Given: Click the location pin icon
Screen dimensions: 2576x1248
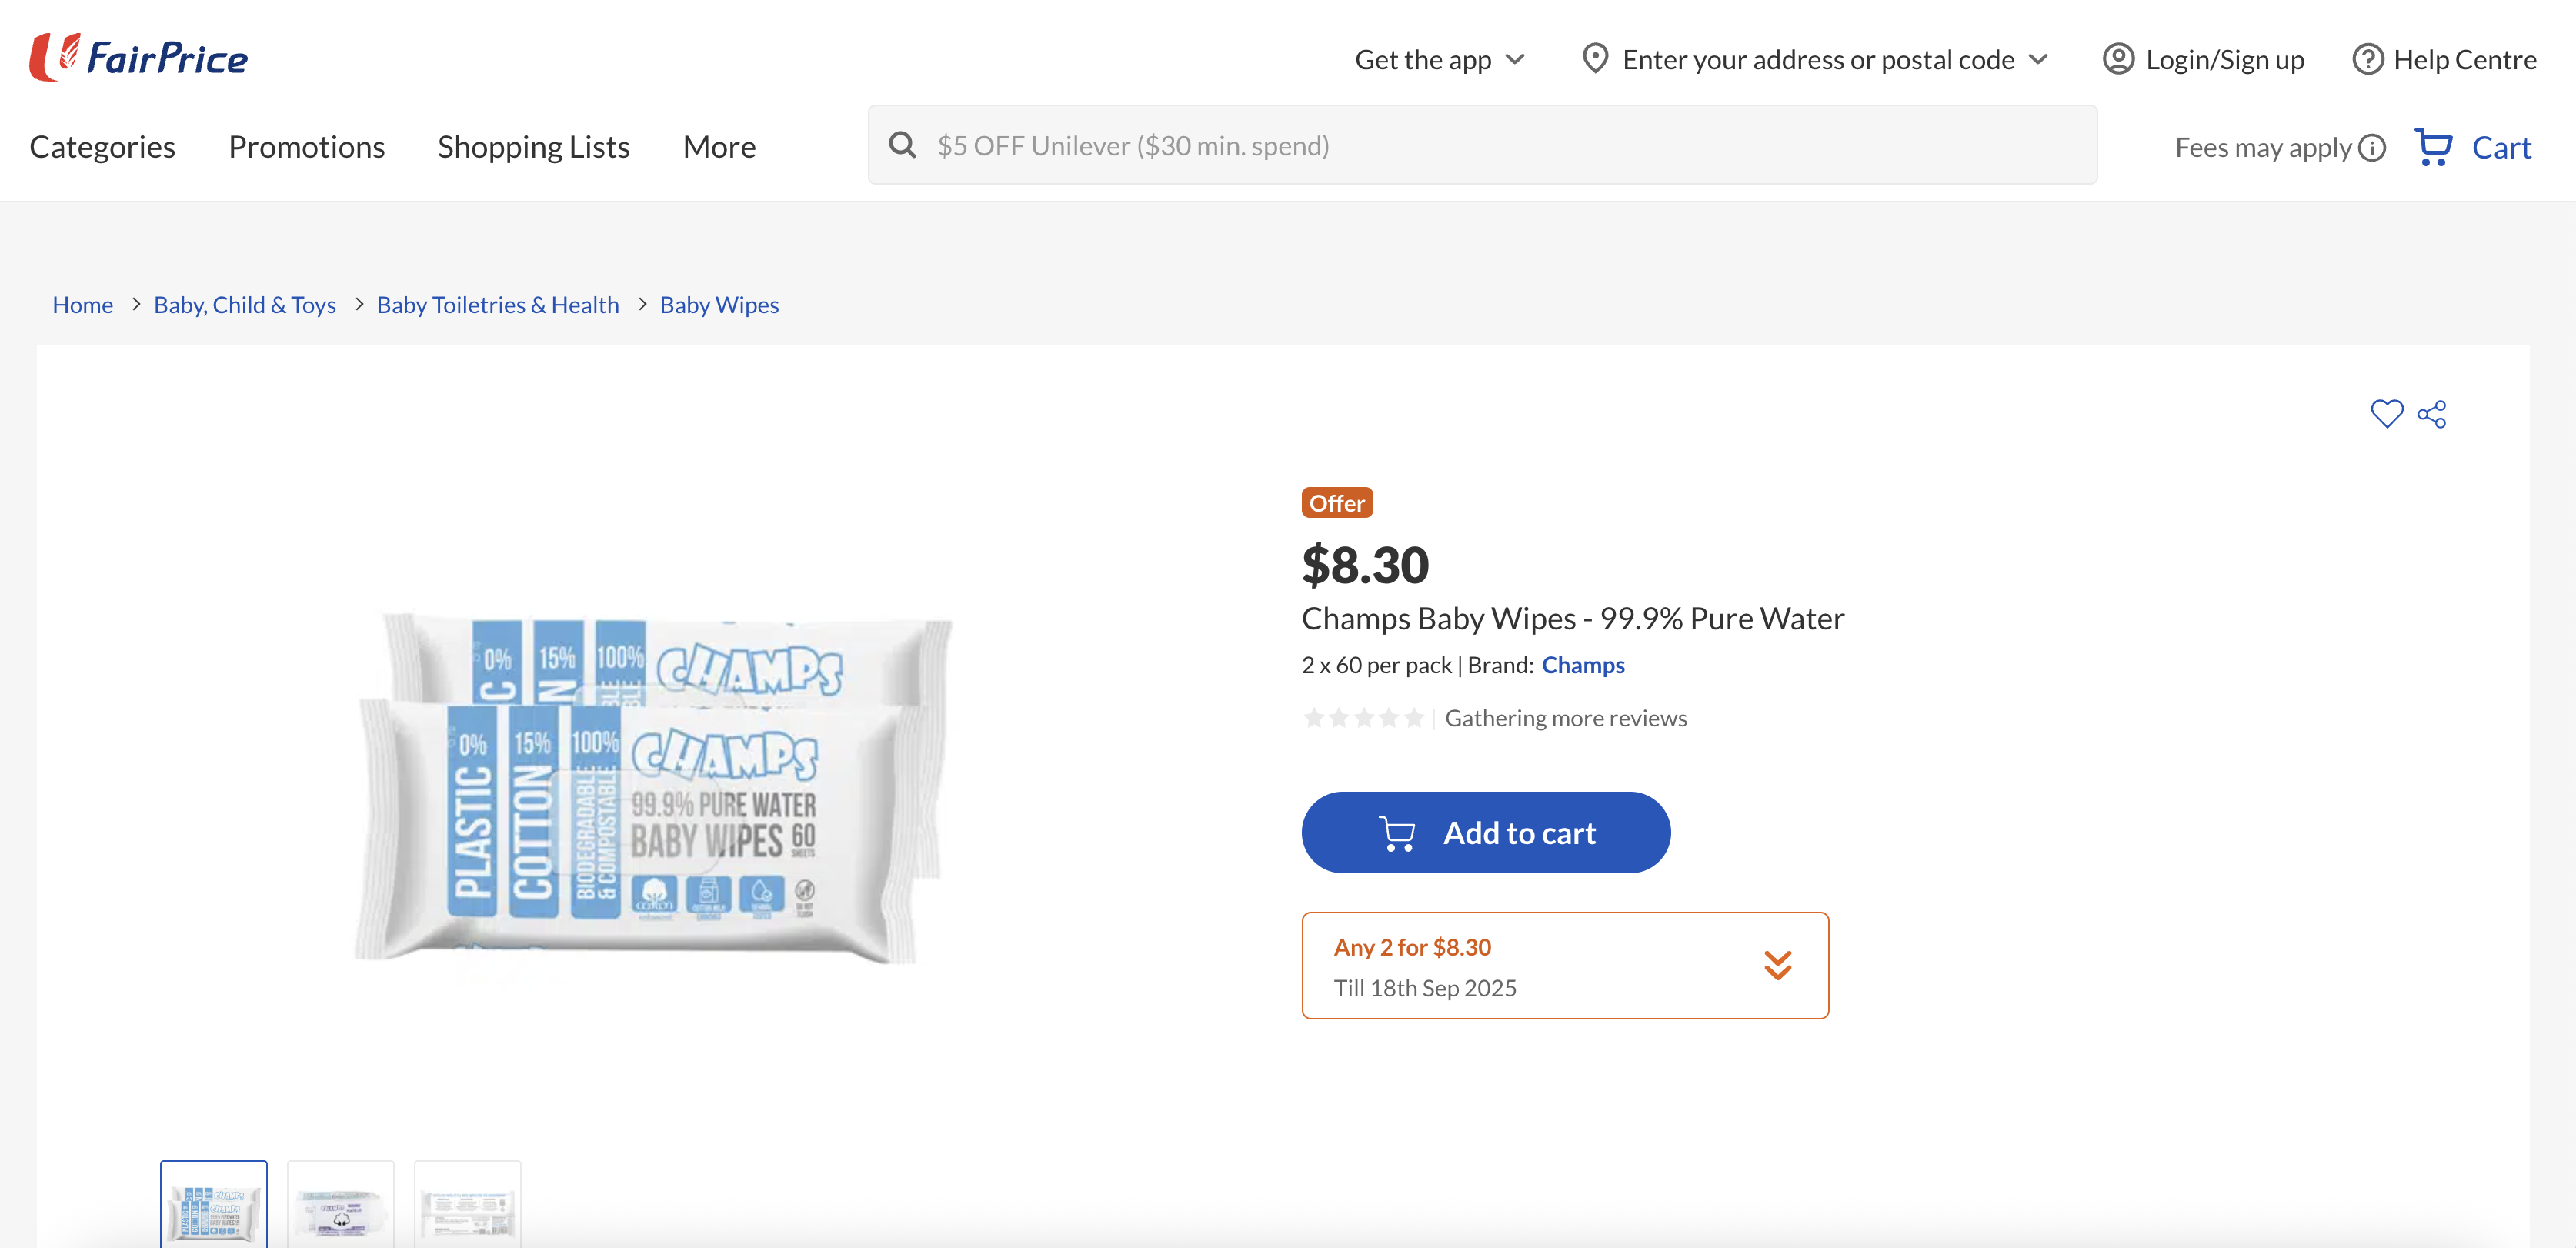Looking at the screenshot, I should coord(1595,59).
